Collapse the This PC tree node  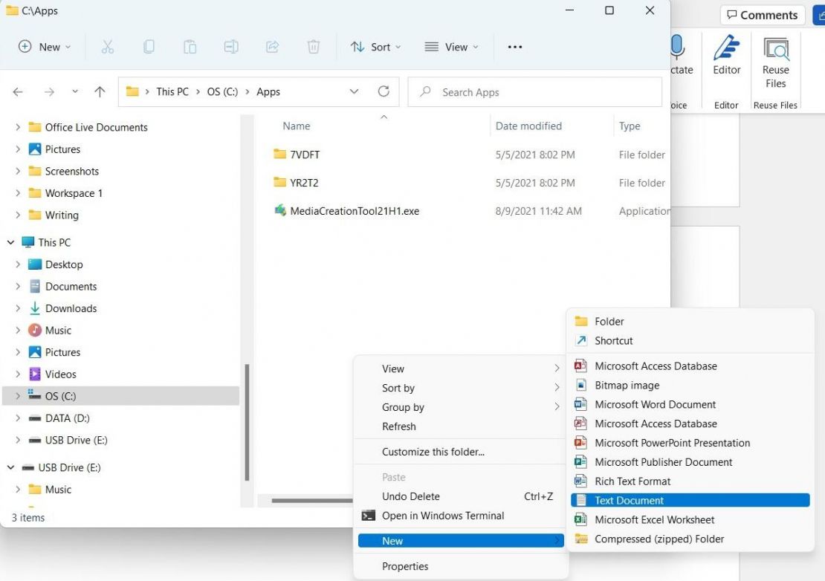[x=10, y=242]
